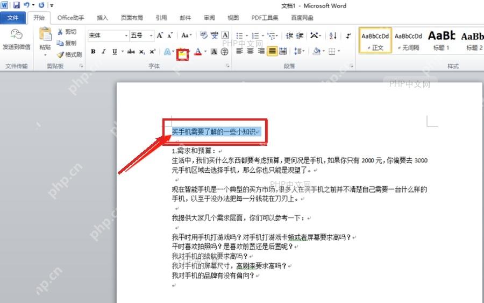
Task: Open the Clipboard pane launcher (剪贴板 group)
Action: [81, 66]
